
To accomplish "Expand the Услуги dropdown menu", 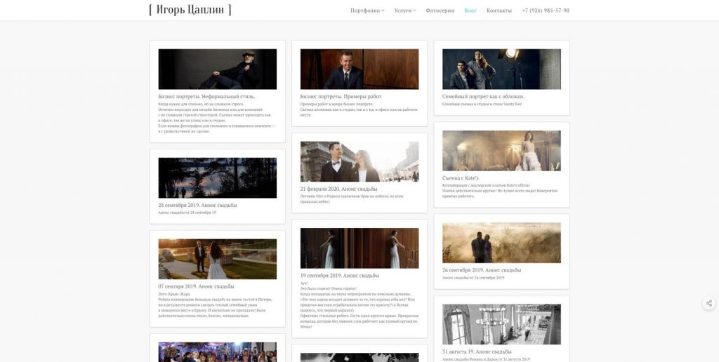I will click(405, 11).
